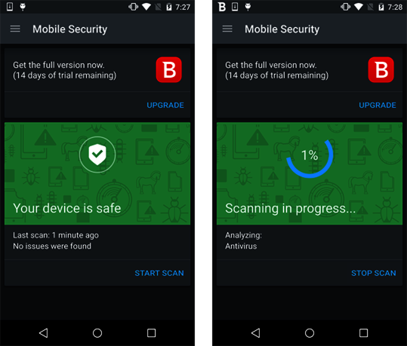
Task: Tap Android home circle on right phone
Action: [310, 332]
